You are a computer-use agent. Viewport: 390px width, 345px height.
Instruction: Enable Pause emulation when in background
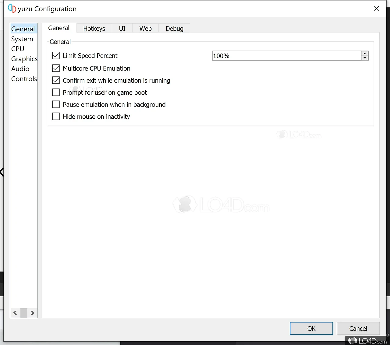[56, 104]
